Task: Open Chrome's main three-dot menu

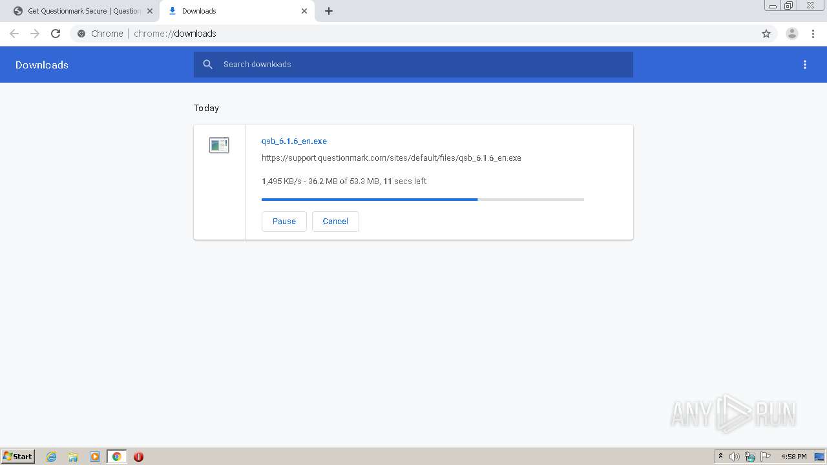Action: coord(813,34)
